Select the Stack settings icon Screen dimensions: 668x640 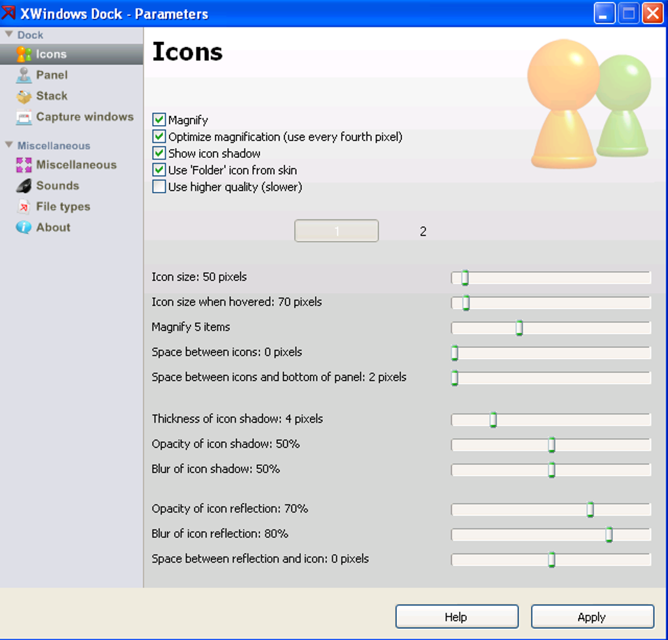[24, 96]
